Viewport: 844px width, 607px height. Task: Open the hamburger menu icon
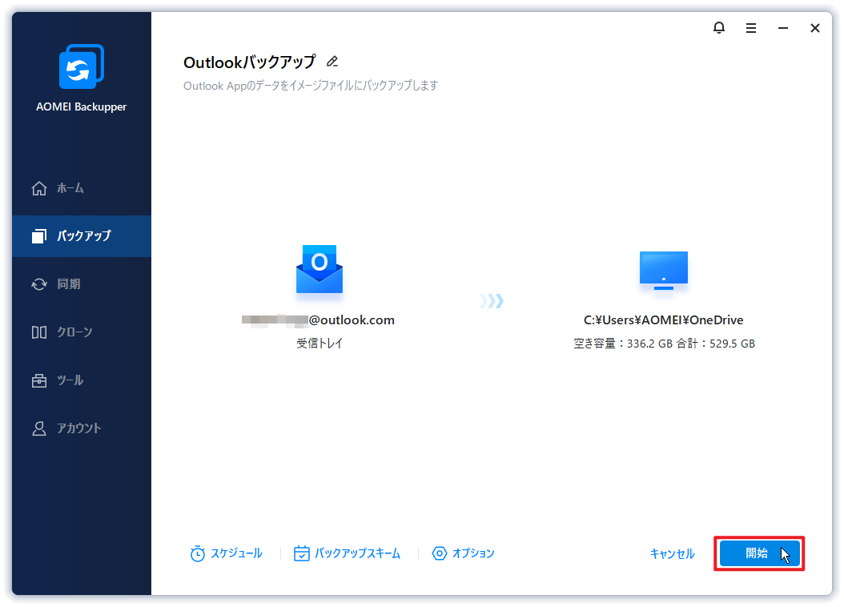pos(751,28)
